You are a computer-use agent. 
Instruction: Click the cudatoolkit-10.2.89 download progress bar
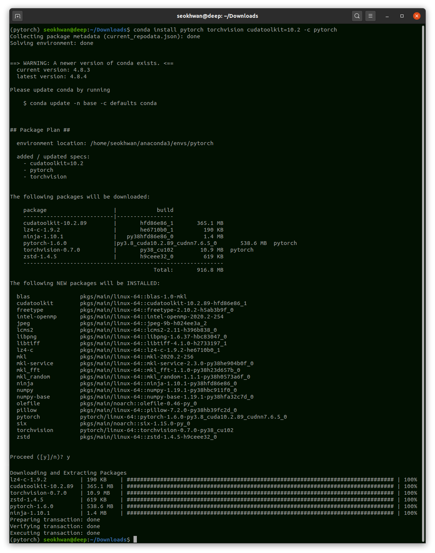click(x=260, y=486)
